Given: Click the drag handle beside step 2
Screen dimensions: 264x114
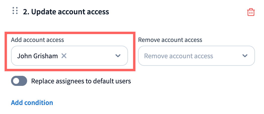Looking at the screenshot, I should coord(15,11).
